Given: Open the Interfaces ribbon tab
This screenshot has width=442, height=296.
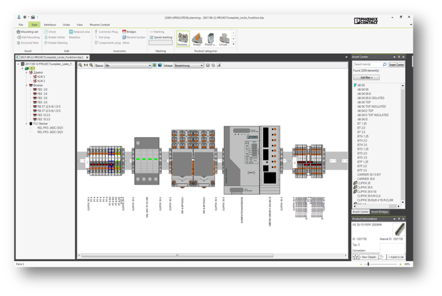Looking at the screenshot, I should point(50,25).
